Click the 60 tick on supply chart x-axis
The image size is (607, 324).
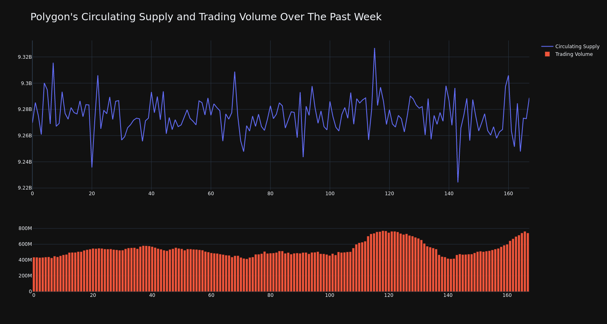(211, 194)
